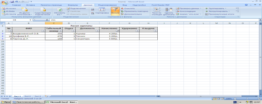262x104 pixels.
Task: Open Existing Connections (Существующие подключения)
Action: 43,11
